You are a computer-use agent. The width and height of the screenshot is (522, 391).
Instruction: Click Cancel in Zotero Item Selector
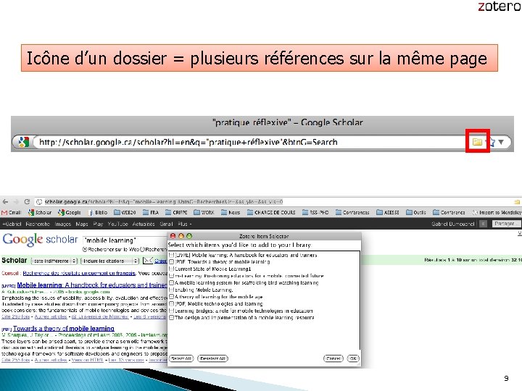click(333, 358)
